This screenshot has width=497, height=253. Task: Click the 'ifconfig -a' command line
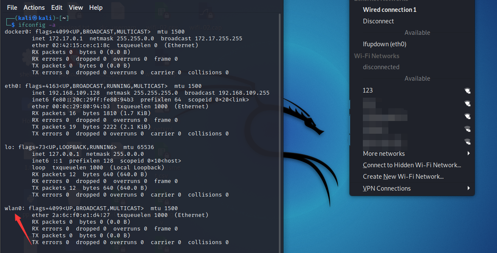coord(37,25)
